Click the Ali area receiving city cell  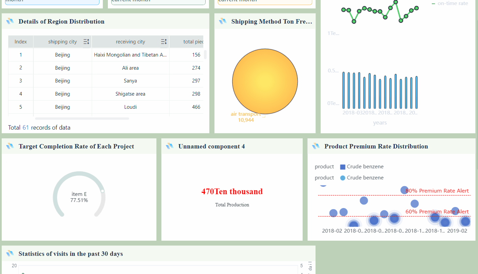pos(130,68)
